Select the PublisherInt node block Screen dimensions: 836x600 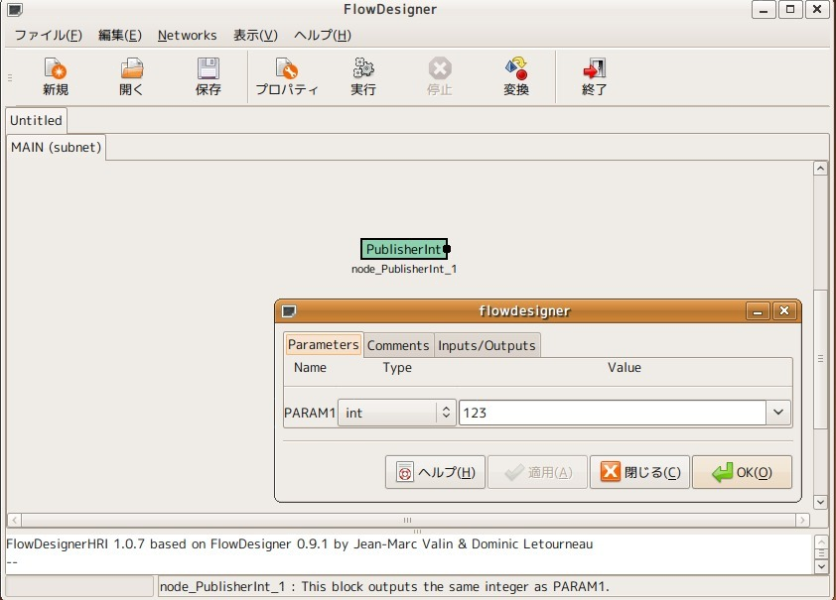[x=402, y=249]
